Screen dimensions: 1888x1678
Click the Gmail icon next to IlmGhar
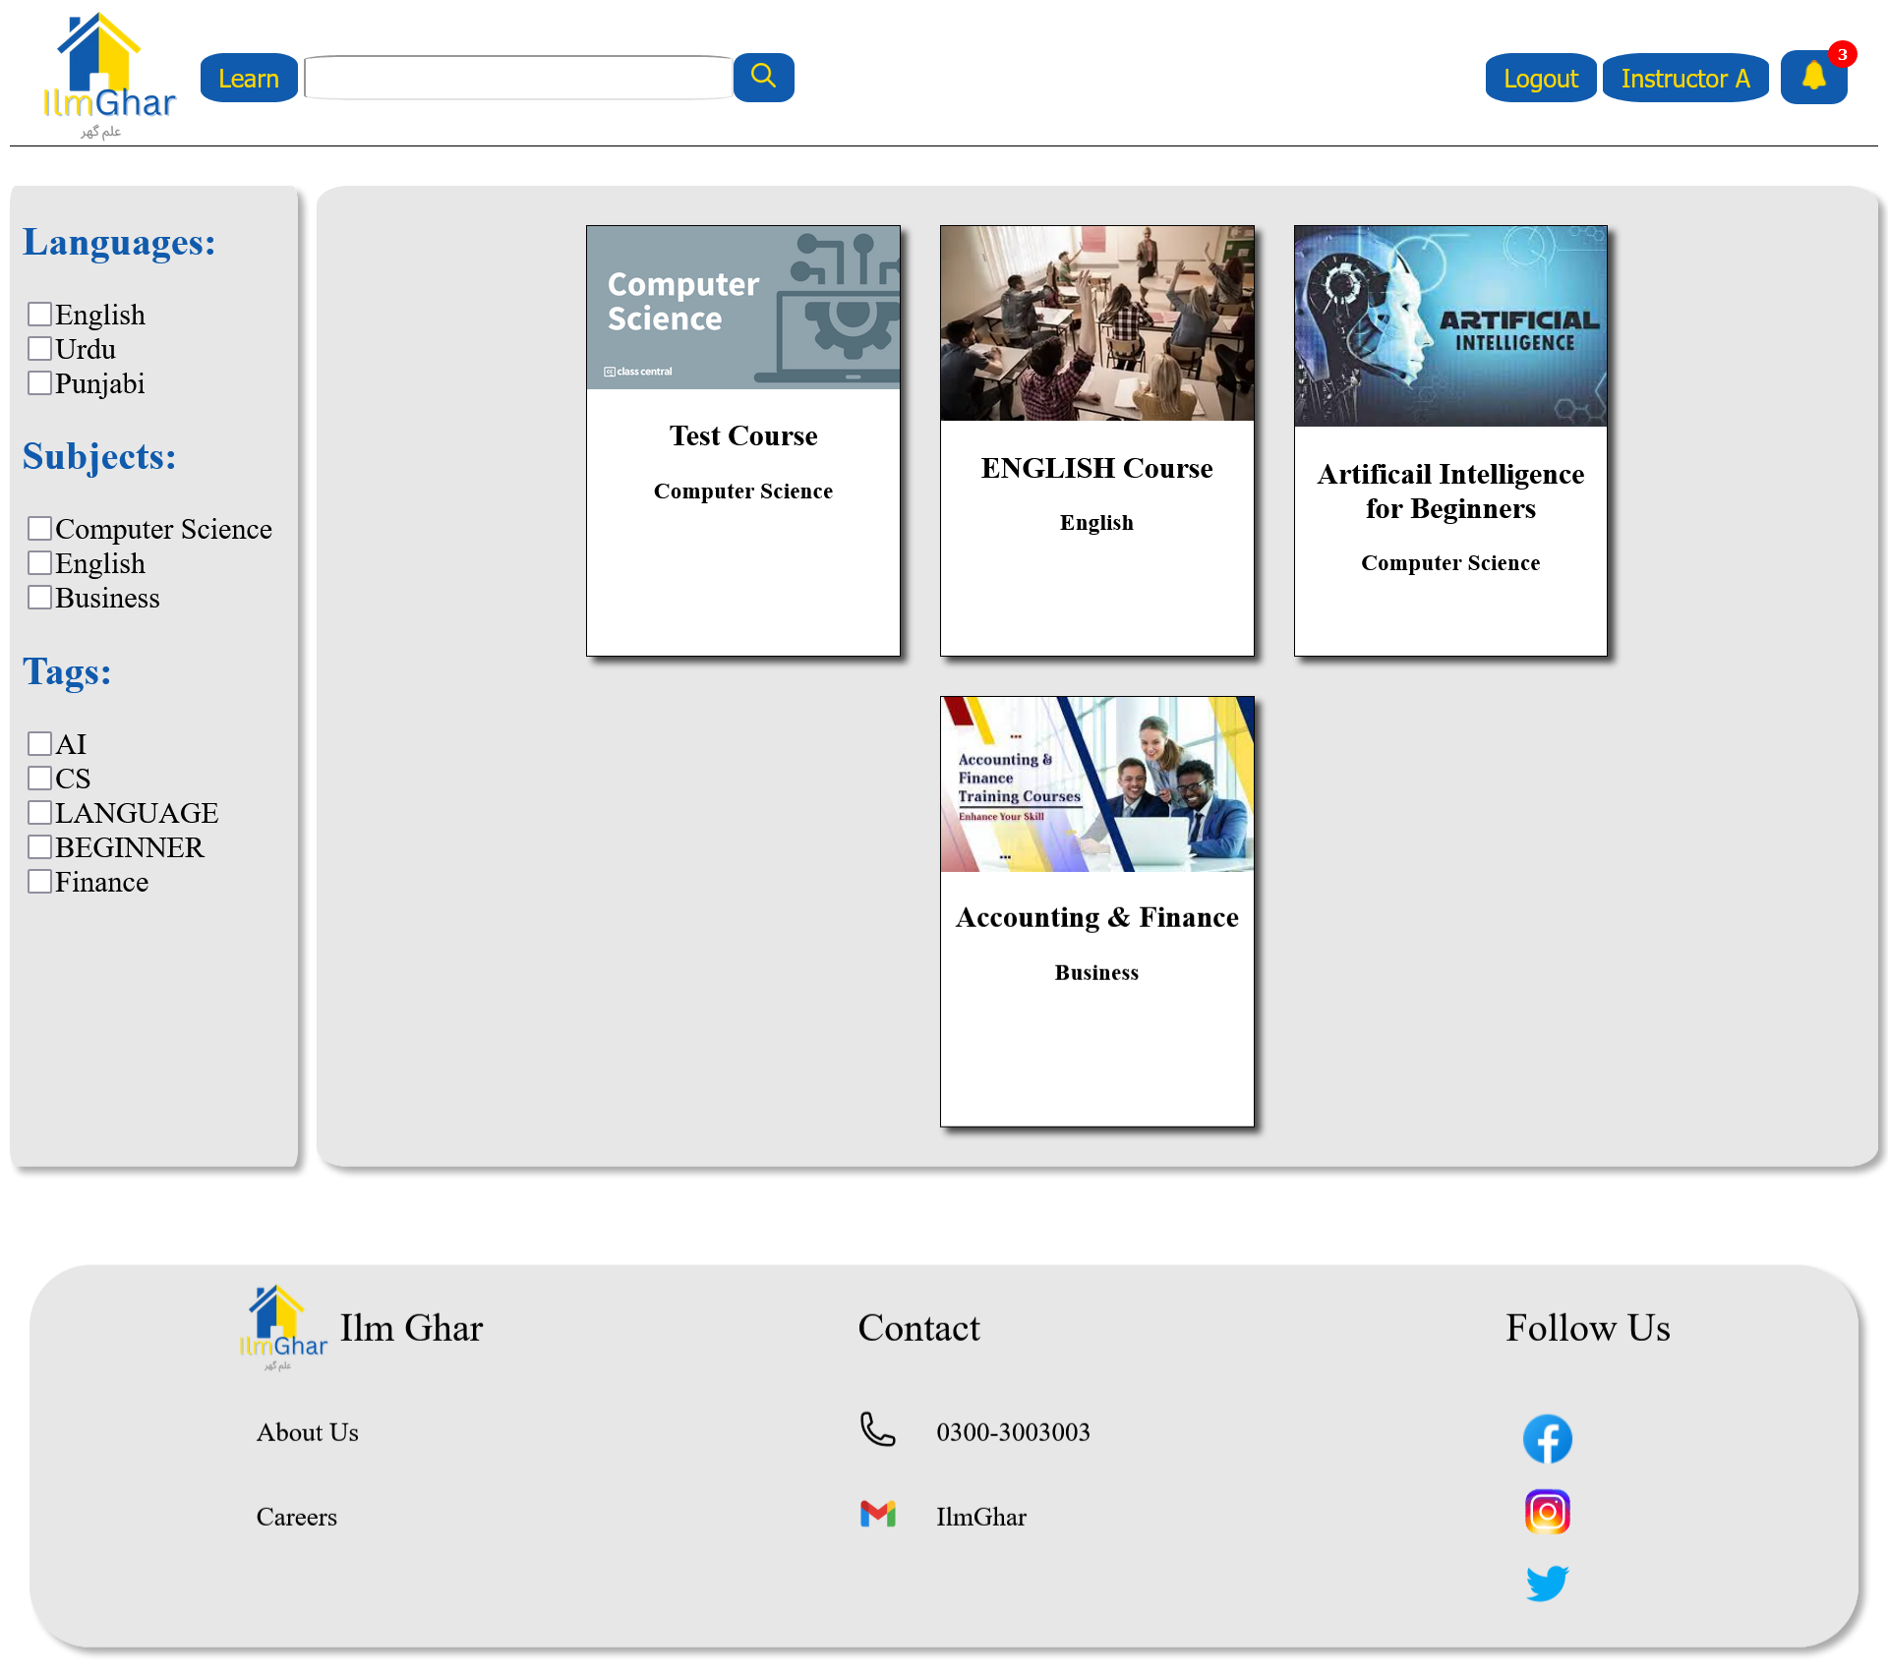877,1515
